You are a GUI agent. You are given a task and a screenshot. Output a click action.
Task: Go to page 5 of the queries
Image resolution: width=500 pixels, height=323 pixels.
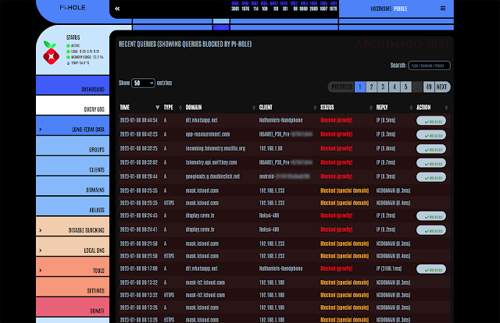coord(406,87)
